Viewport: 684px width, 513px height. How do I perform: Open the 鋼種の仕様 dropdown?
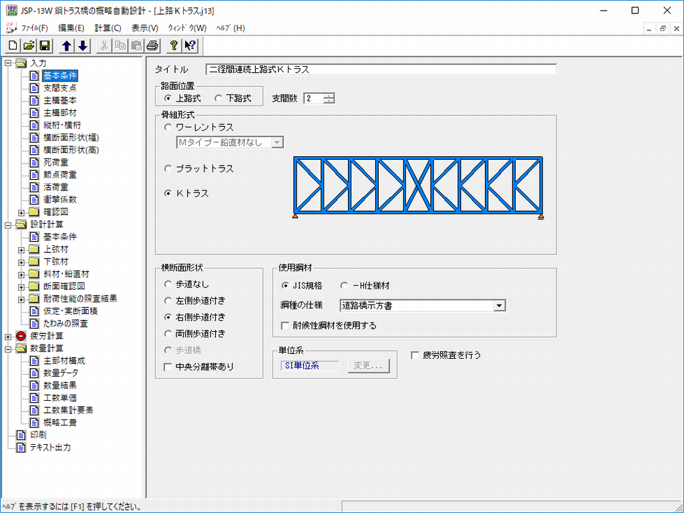(x=499, y=306)
